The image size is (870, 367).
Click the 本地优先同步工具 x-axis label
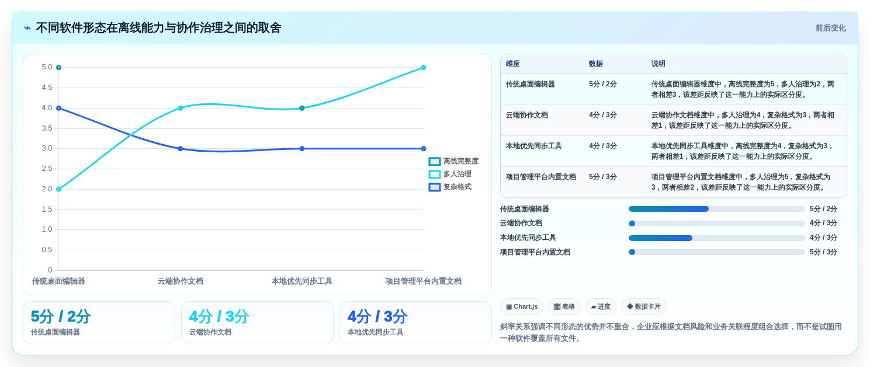pos(302,281)
